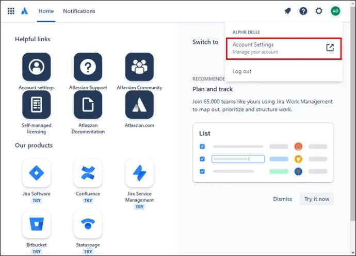Viewport: 356px width, 256px height.
Task: Click the Atlassian Support label text
Action: 88,87
